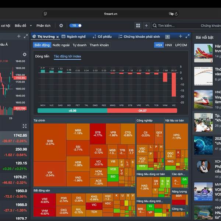Switch to Chứng khoán phái sinh tab

(139, 36)
